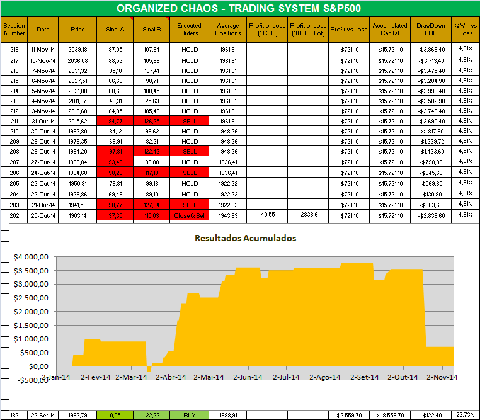Click the Sinal B header cell
480x420 pixels.
[x=152, y=30]
